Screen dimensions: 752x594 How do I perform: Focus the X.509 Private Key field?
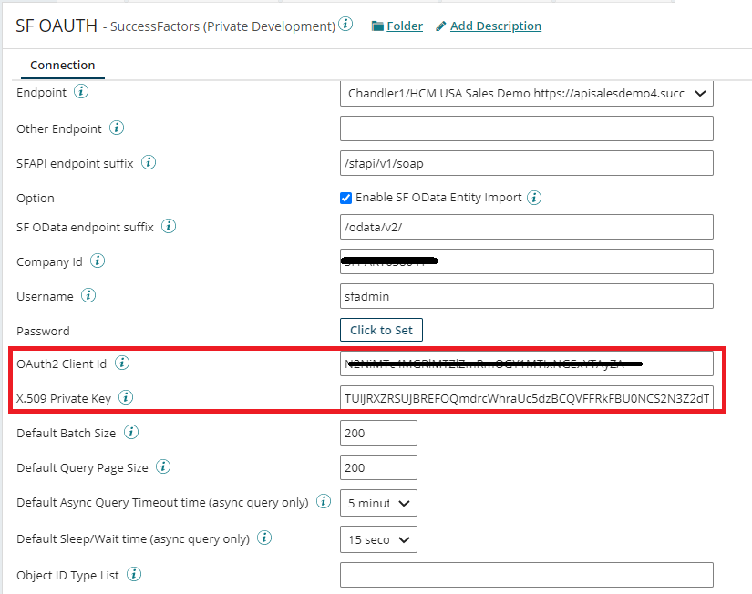(527, 398)
